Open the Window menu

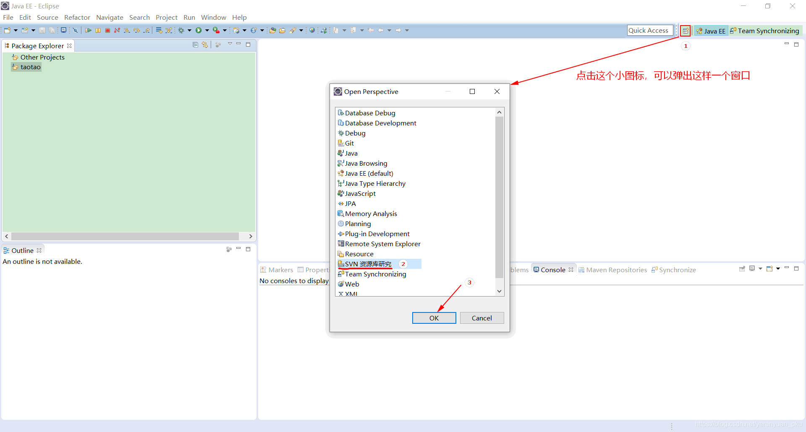point(214,17)
